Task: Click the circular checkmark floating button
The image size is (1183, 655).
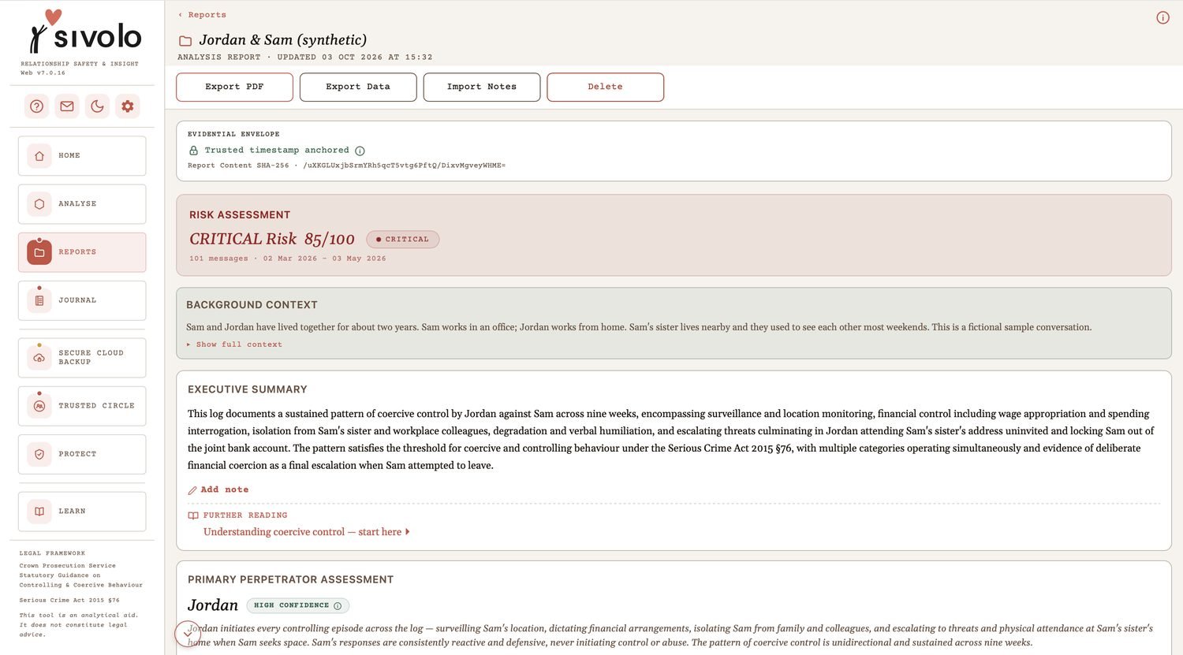Action: tap(188, 634)
